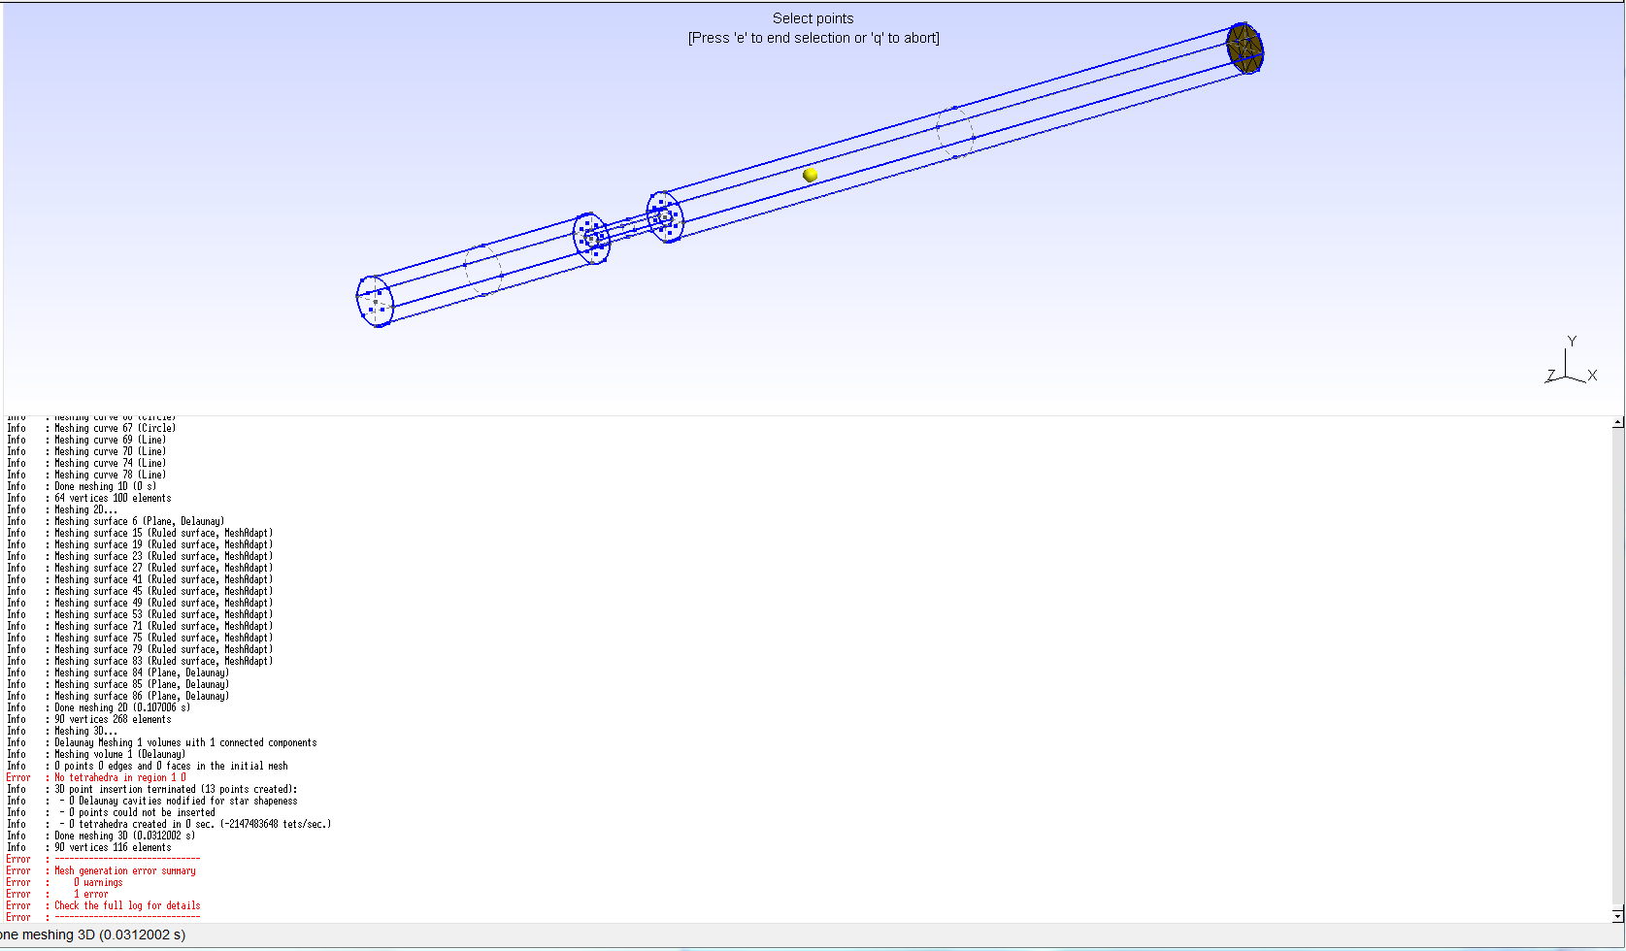Click the XYZ axes orientation triad
The height and width of the screenshot is (951, 1626).
tap(1570, 366)
